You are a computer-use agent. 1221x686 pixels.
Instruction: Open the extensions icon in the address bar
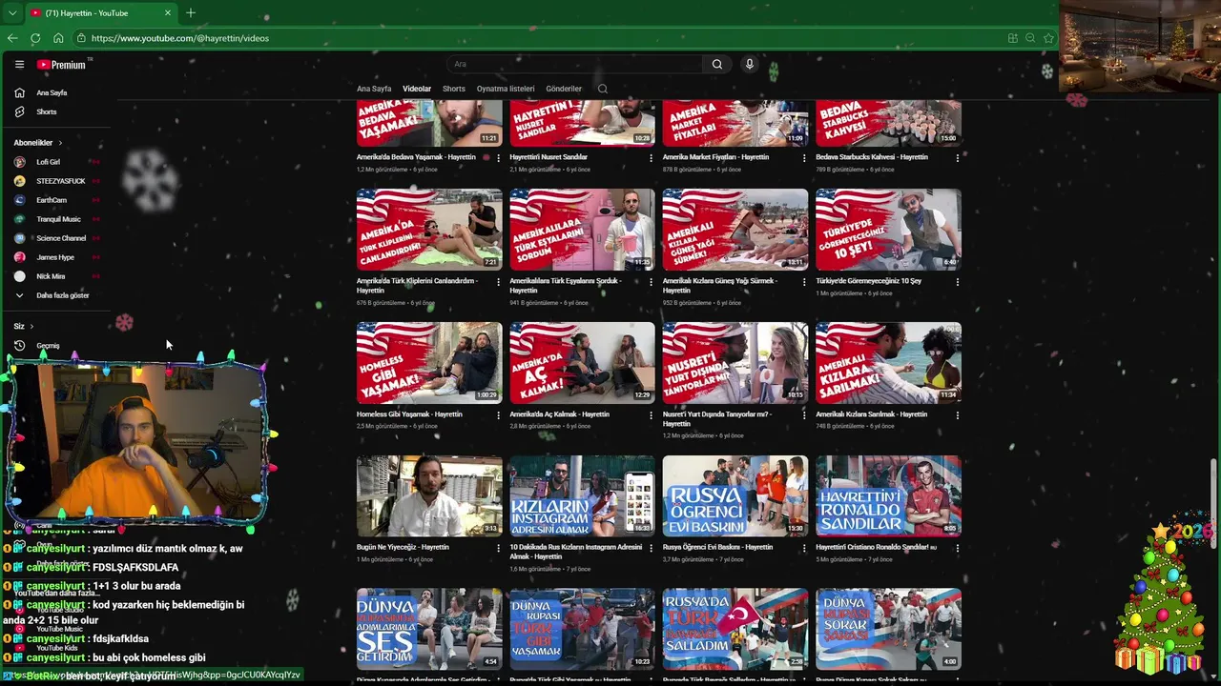[1012, 38]
